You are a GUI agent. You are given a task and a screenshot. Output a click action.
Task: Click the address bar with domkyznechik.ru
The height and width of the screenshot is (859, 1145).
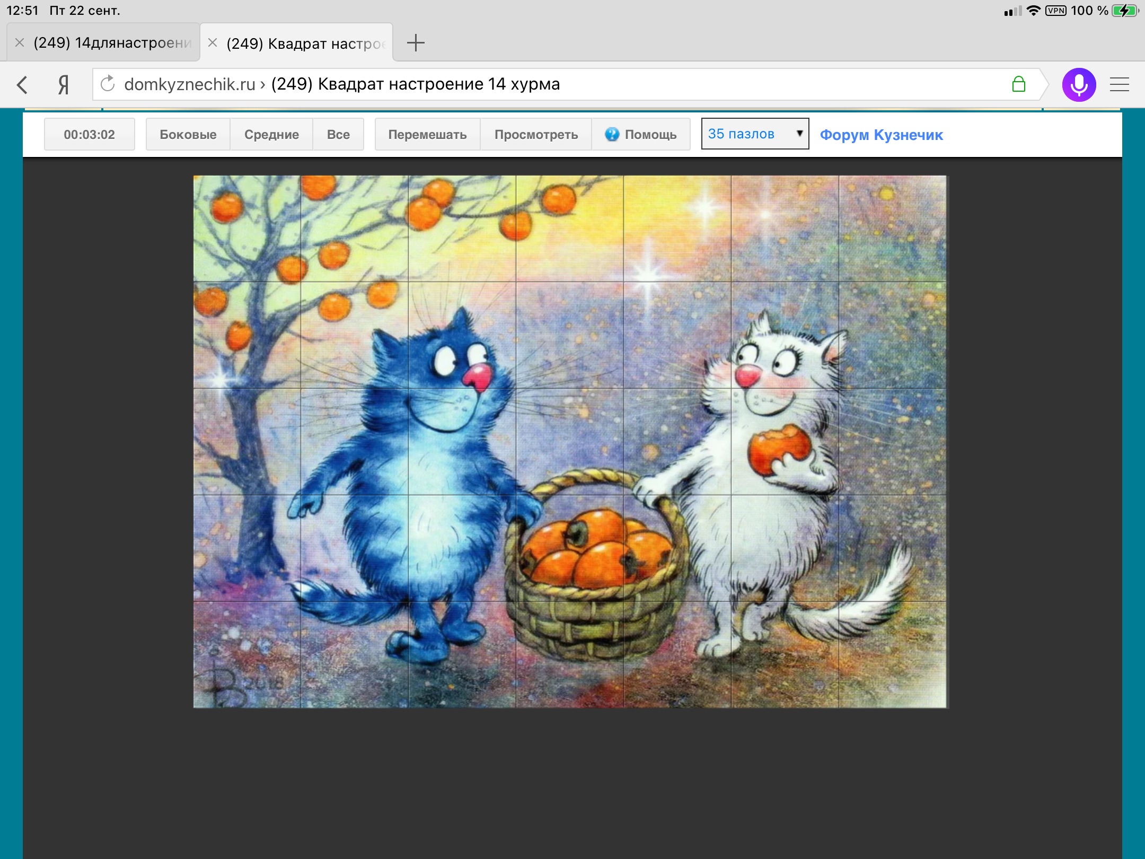coord(566,84)
